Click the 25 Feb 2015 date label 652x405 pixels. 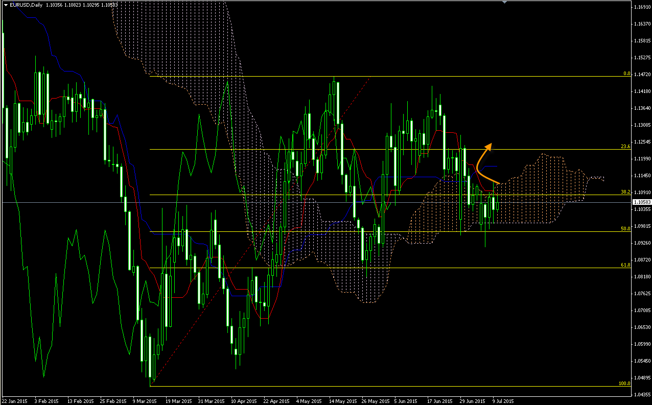(x=113, y=401)
